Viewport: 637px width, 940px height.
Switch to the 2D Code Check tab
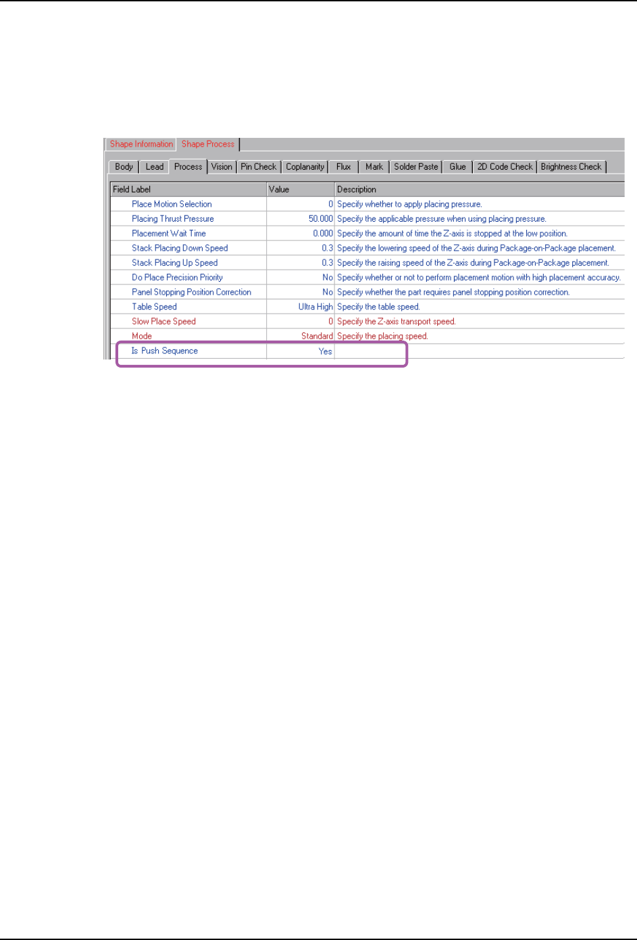pos(505,167)
